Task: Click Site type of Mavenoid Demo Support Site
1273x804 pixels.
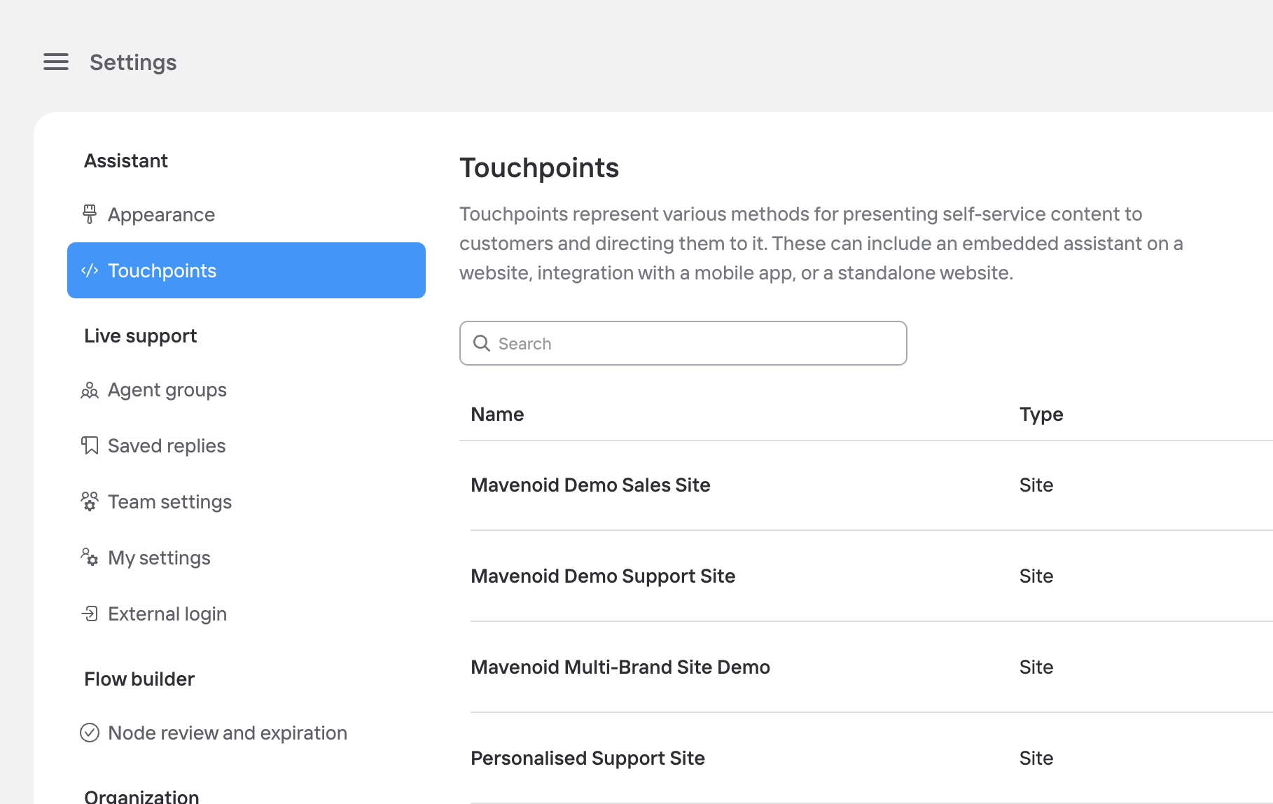Action: [1036, 576]
